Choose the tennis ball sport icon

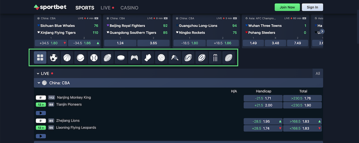(x=80, y=58)
